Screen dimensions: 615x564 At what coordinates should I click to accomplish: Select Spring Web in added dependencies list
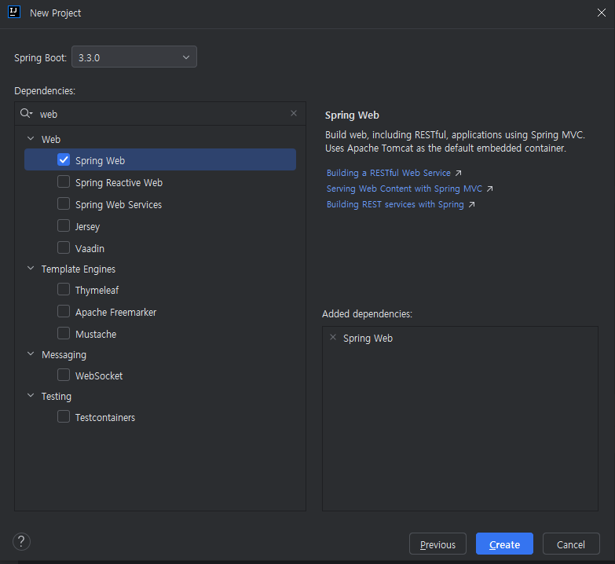point(368,338)
